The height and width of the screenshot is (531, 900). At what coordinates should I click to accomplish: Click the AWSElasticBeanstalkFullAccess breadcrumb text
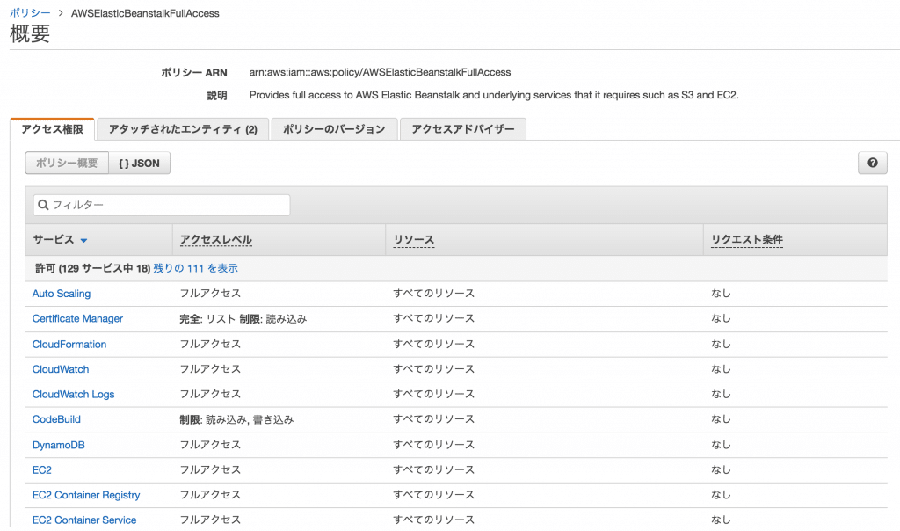click(145, 13)
